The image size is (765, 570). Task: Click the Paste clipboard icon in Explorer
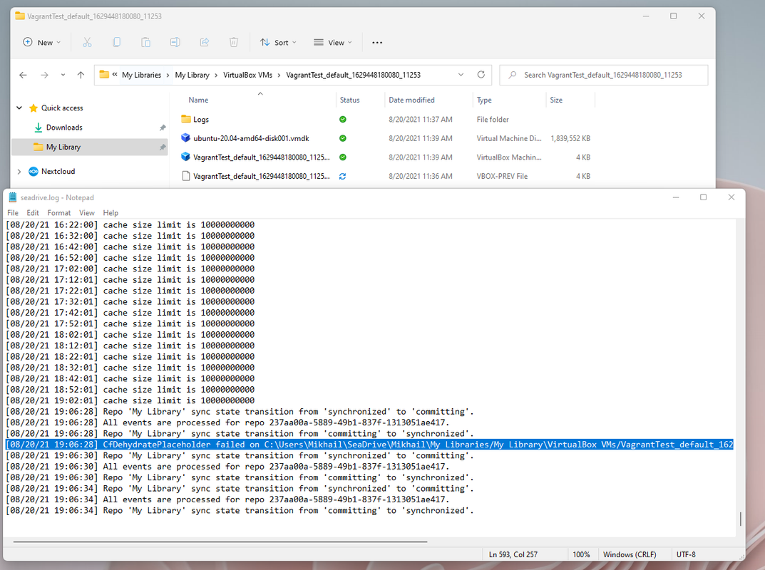pos(146,43)
